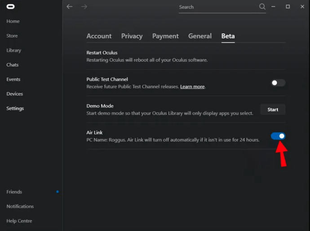Minimize the Oculus window
The width and height of the screenshot is (310, 231).
[x=275, y=7]
